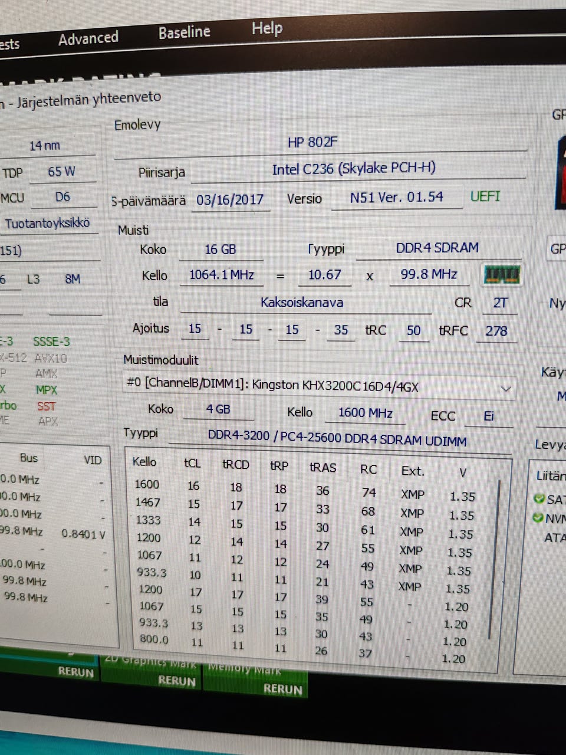Click the tCL column header

(x=192, y=464)
